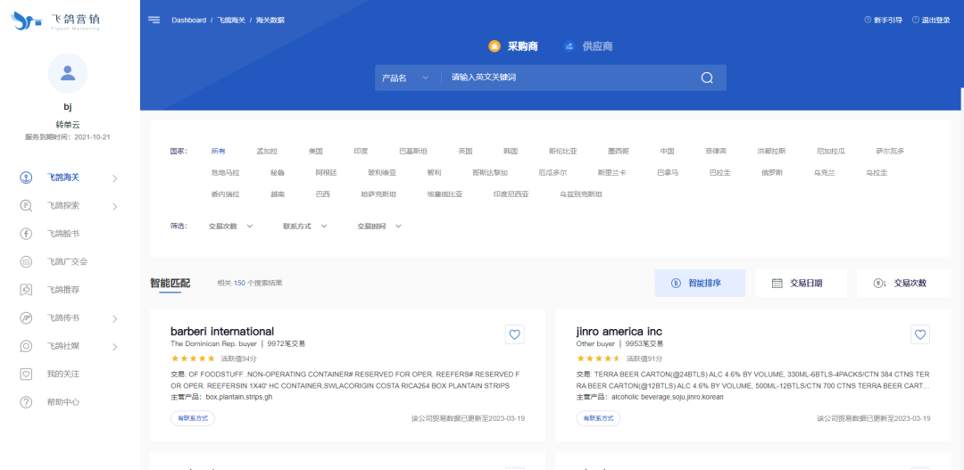The image size is (964, 470).
Task: Click the user avatar icon
Action: click(x=68, y=73)
